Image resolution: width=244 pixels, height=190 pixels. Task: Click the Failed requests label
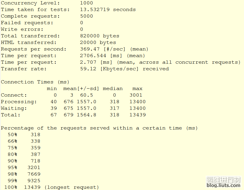pos(27,23)
